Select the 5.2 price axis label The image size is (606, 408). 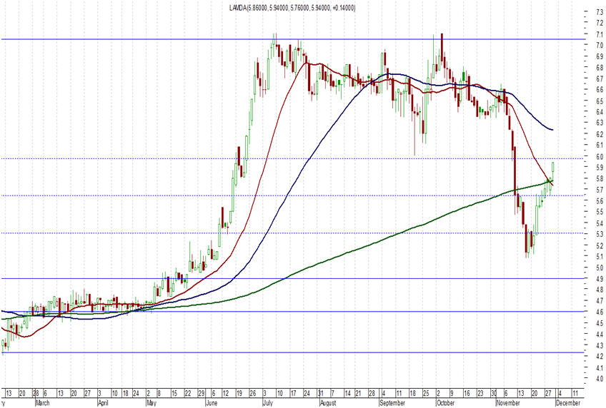click(x=600, y=245)
